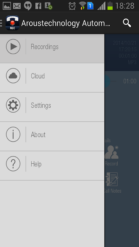
Task: Tap the Recordings play circle icon
Action: tap(13, 47)
